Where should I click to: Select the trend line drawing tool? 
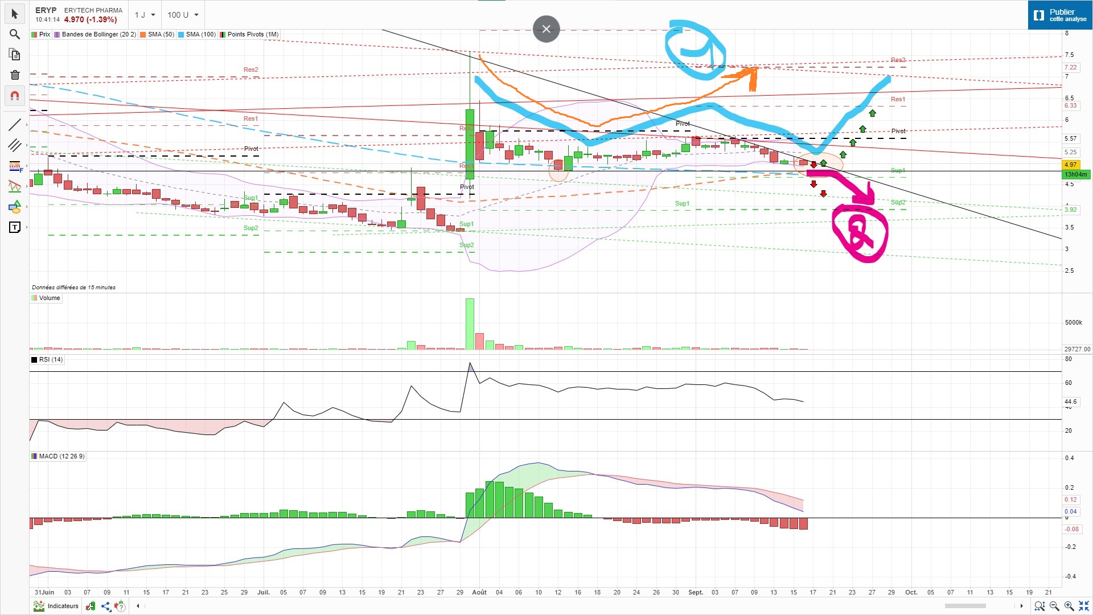coord(15,125)
